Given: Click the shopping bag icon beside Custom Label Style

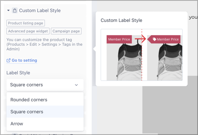Looking at the screenshot, I should coord(15,10).
